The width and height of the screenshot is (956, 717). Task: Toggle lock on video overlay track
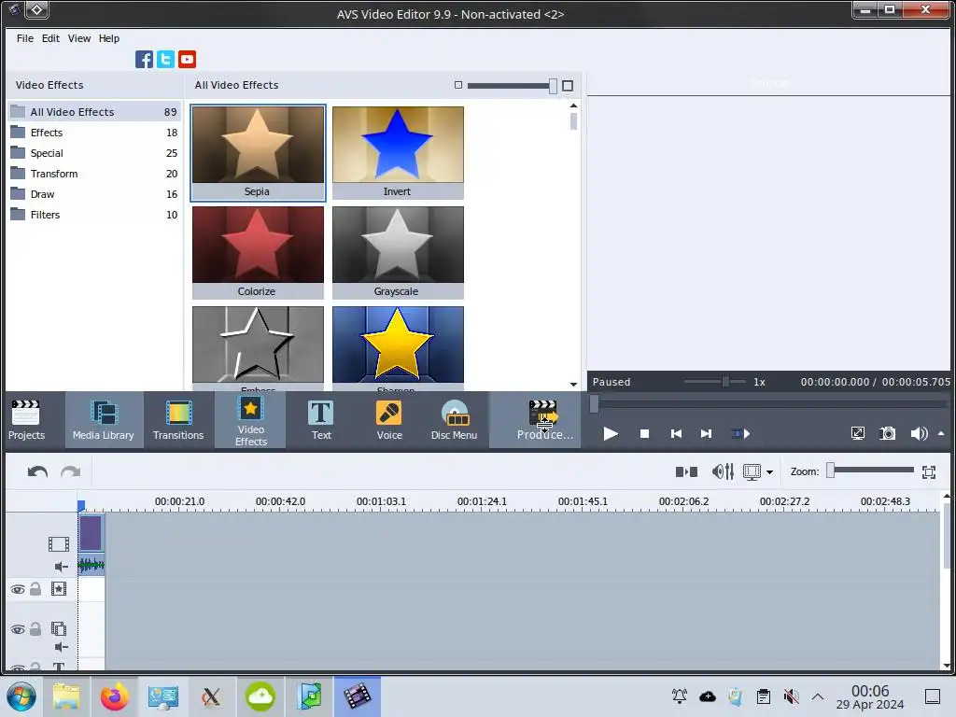click(35, 628)
